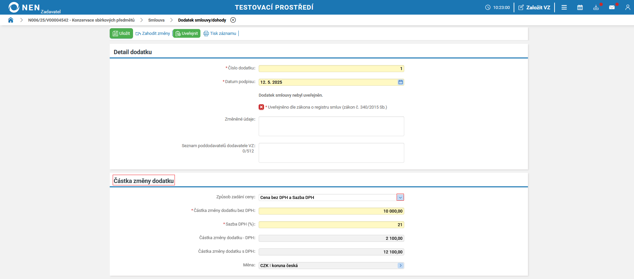This screenshot has height=279, width=634.
Task: Open the Měna currency selector arrow
Action: 401,265
